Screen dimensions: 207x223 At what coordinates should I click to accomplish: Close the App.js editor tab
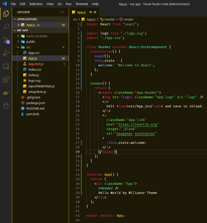95,12
